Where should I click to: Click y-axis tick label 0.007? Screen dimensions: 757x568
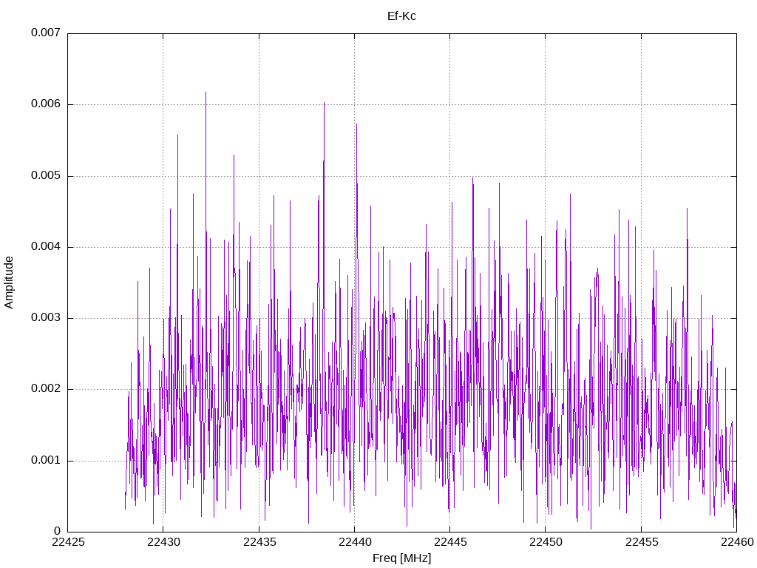click(x=46, y=33)
